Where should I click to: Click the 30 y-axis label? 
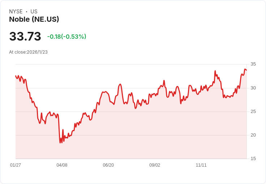(x=253, y=88)
